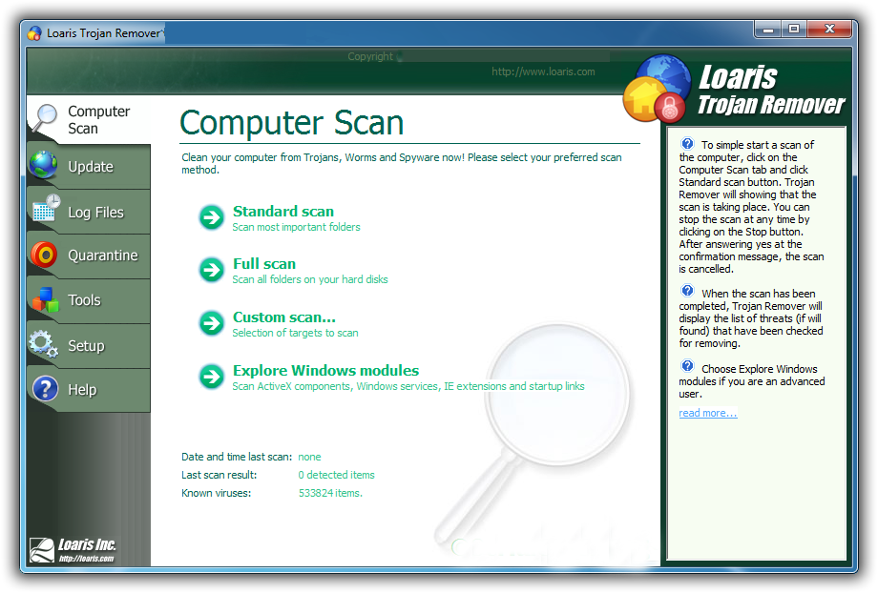Open the Help tab
878x593 pixels.
(x=89, y=390)
